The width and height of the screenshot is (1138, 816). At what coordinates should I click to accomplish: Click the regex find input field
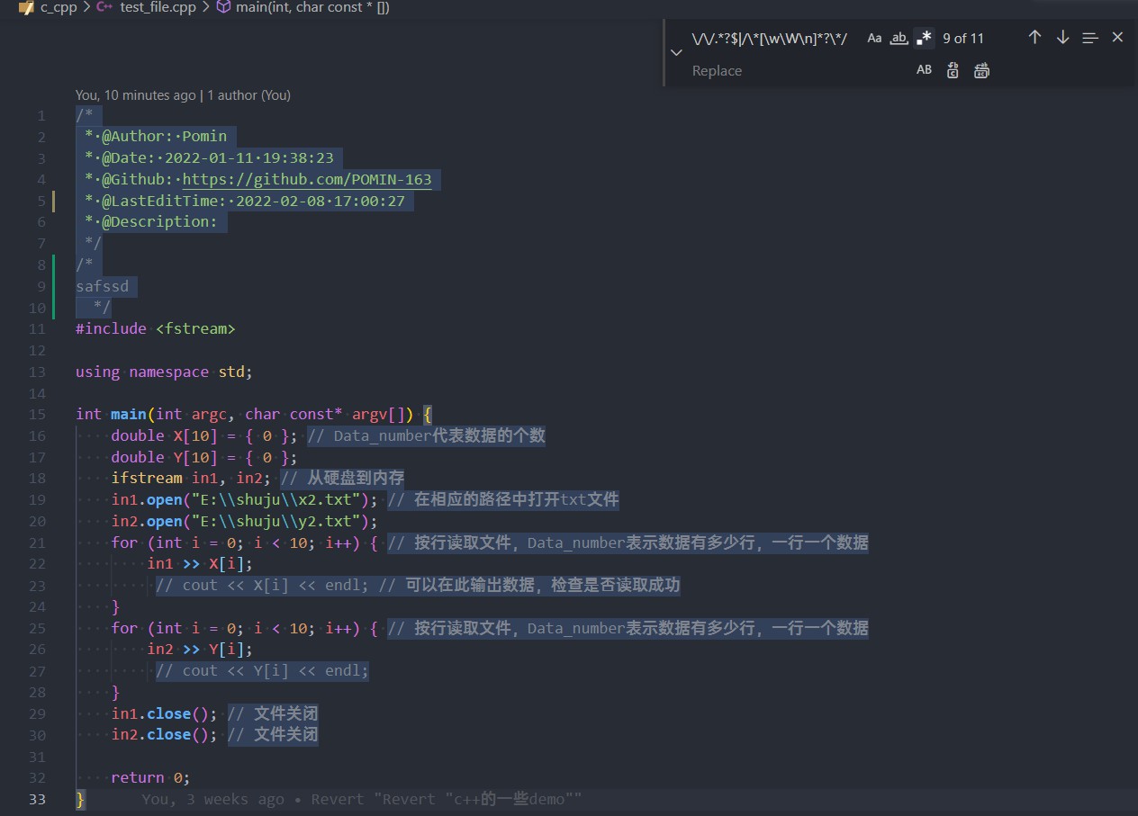(x=774, y=38)
